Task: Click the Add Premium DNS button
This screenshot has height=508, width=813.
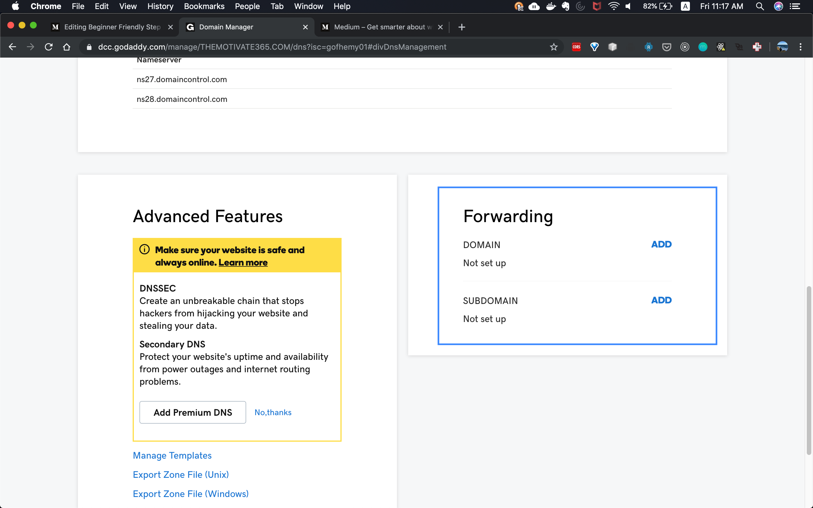Action: [193, 412]
